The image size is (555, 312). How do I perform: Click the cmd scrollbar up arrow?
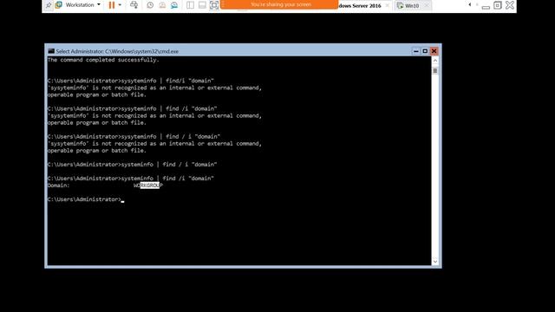click(x=435, y=61)
